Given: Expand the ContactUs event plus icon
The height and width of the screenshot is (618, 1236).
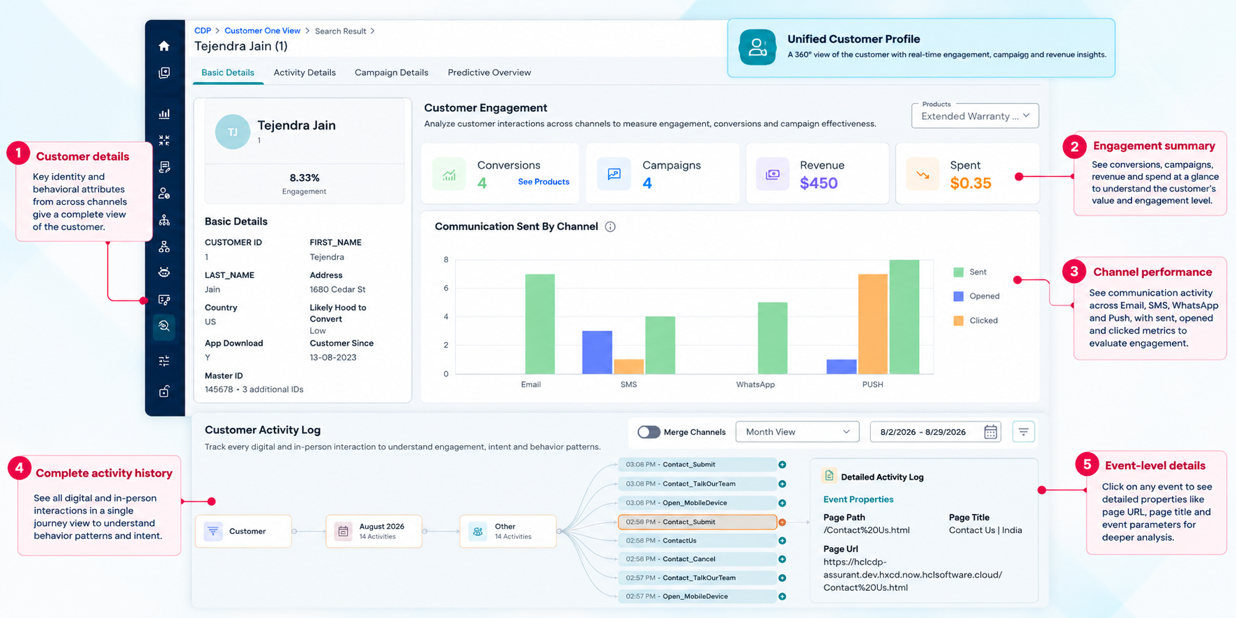Looking at the screenshot, I should click(782, 541).
